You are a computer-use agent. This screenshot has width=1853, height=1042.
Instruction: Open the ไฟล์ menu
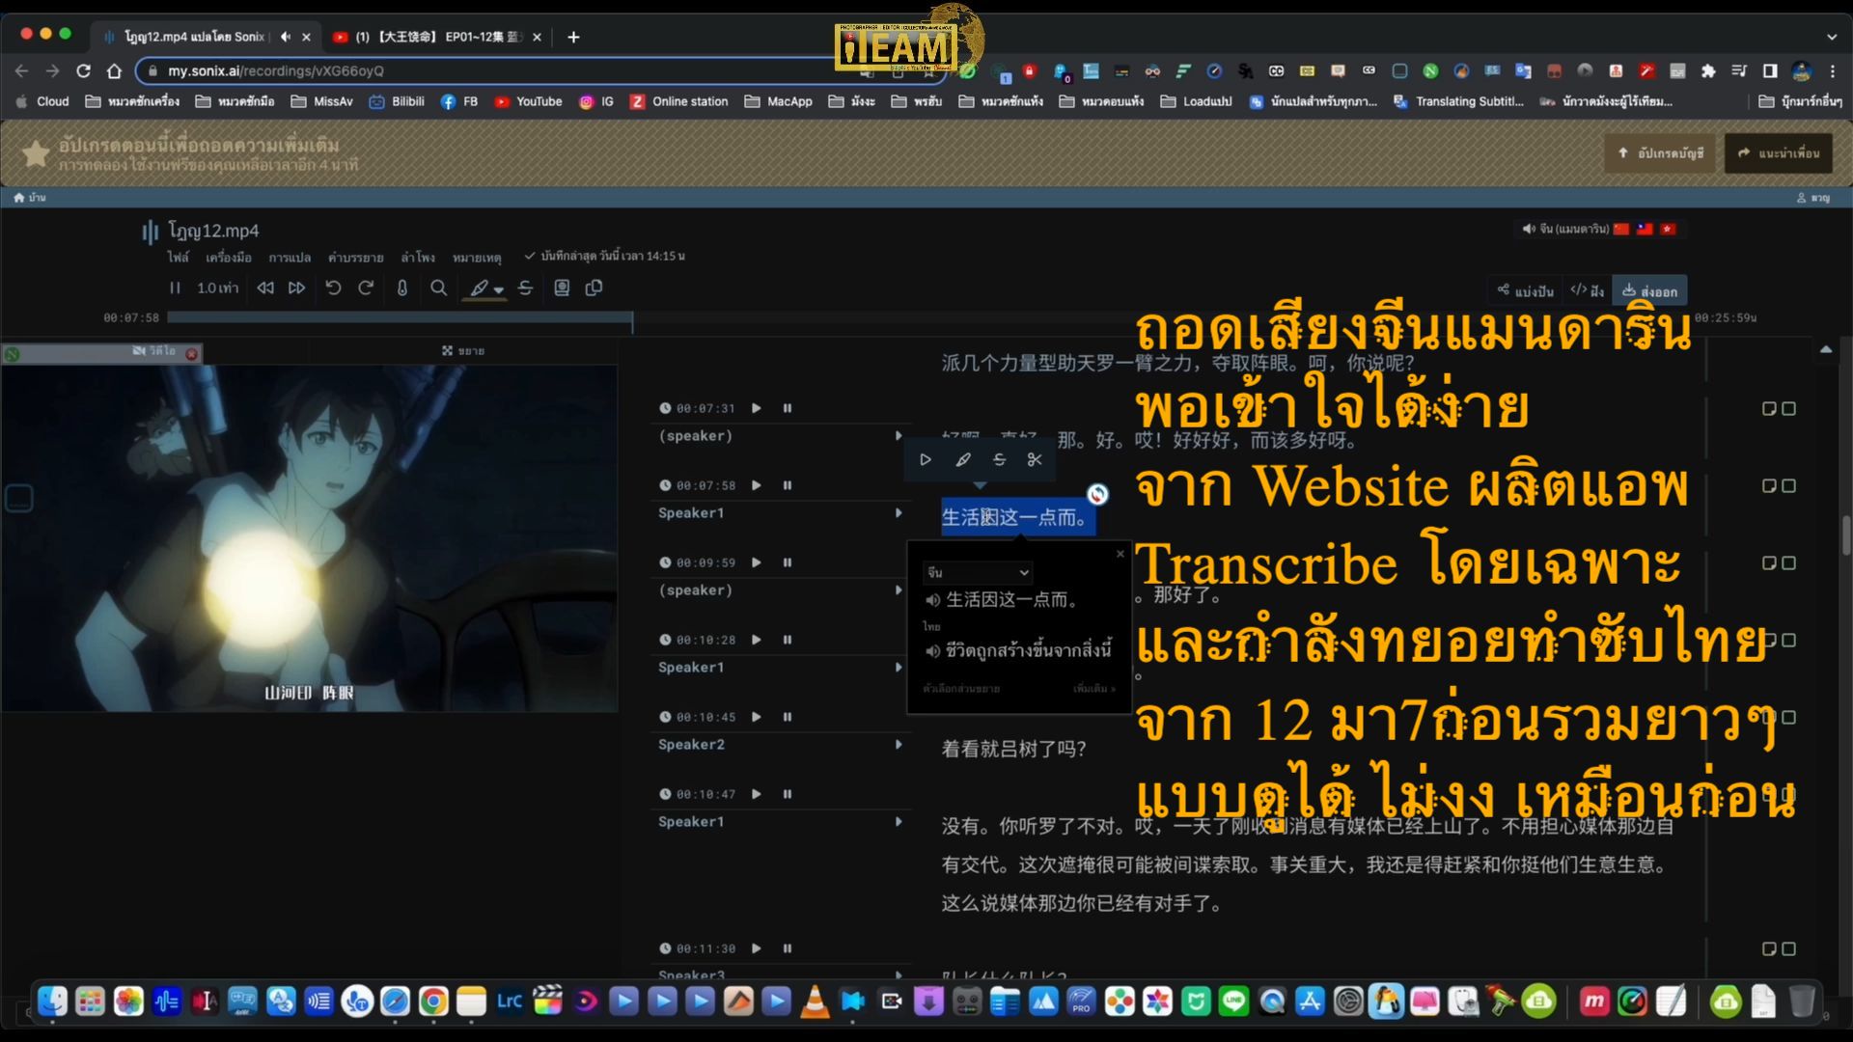(x=179, y=258)
